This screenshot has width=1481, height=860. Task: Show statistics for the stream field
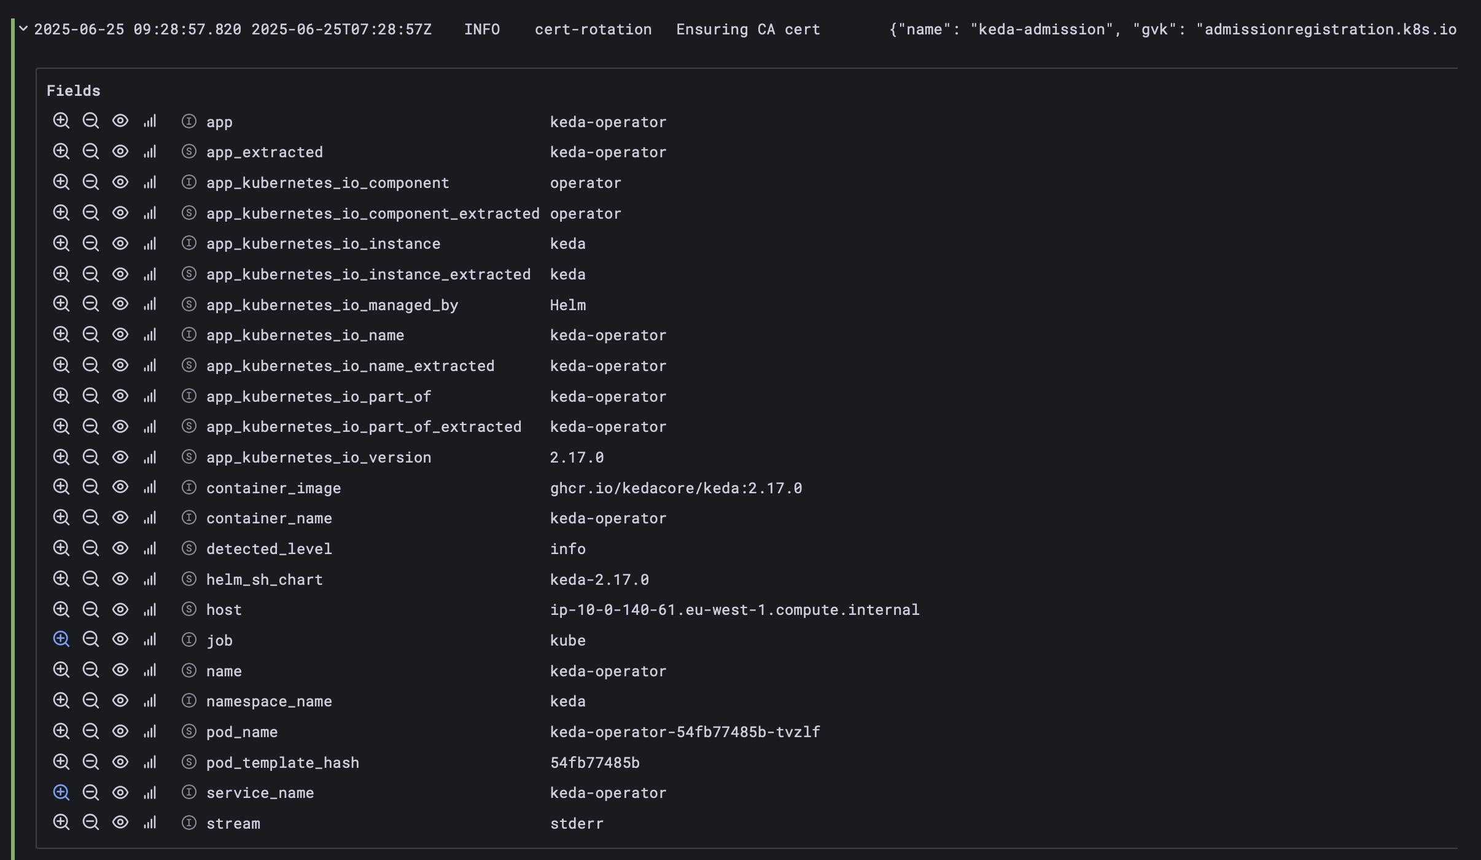[x=150, y=823]
